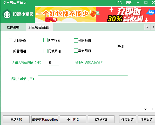Open 声明 in the title bar

tap(129, 3)
